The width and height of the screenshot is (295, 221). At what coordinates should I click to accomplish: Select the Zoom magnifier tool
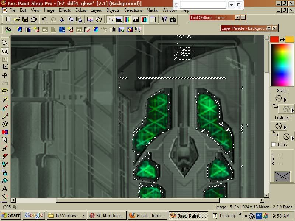pos(5,51)
